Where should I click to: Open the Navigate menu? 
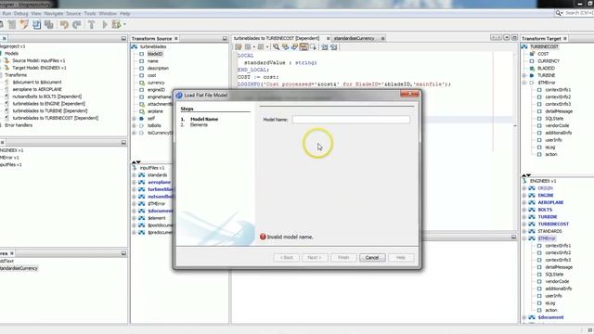tap(54, 14)
